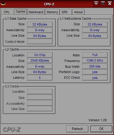Click the double down-chevron title bar button
This screenshot has width=114, height=135.
tap(103, 4)
